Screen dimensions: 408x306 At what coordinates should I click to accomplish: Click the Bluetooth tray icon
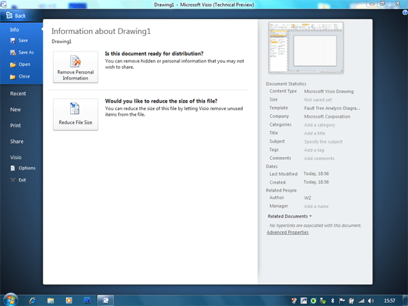click(333, 301)
